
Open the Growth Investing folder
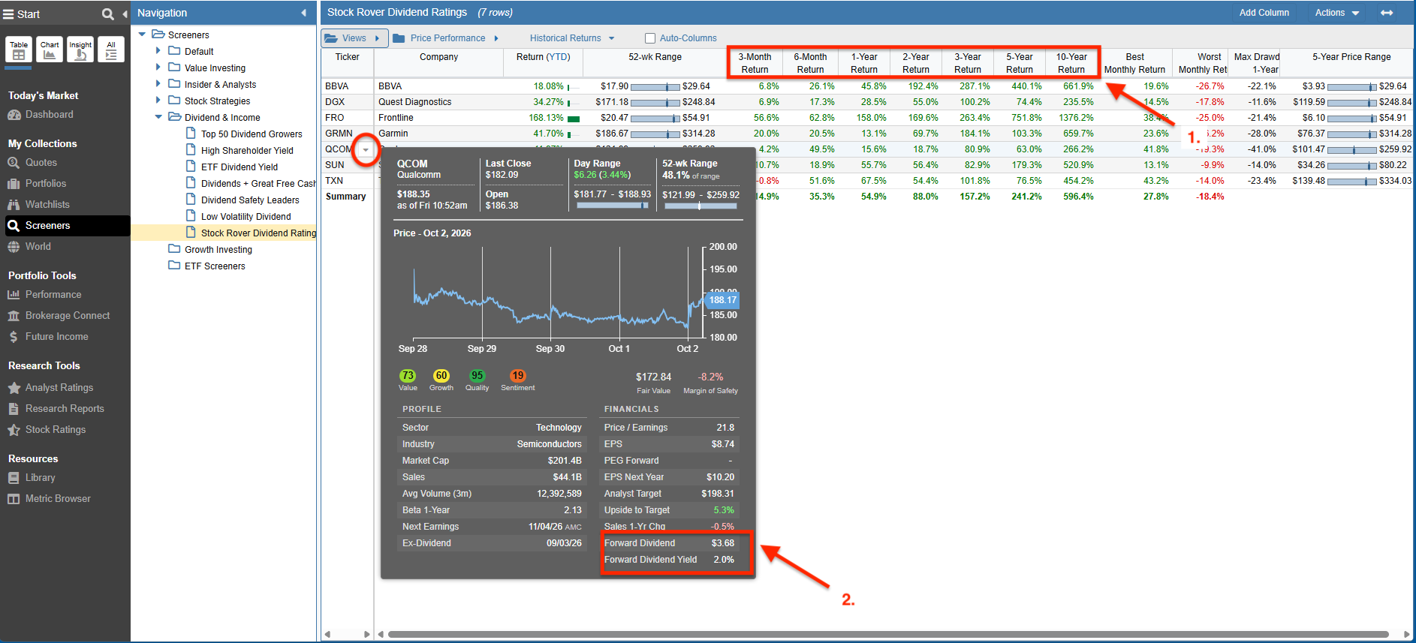[218, 250]
